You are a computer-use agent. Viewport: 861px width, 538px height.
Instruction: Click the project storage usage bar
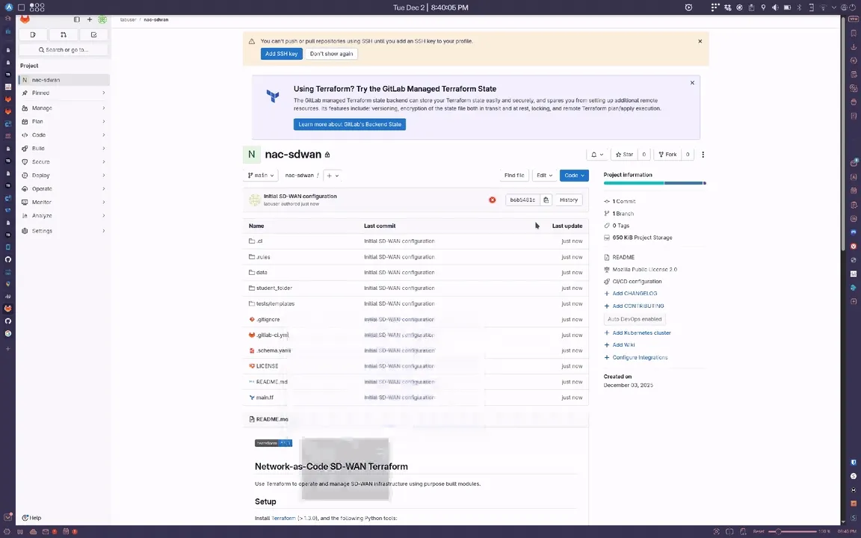point(654,183)
